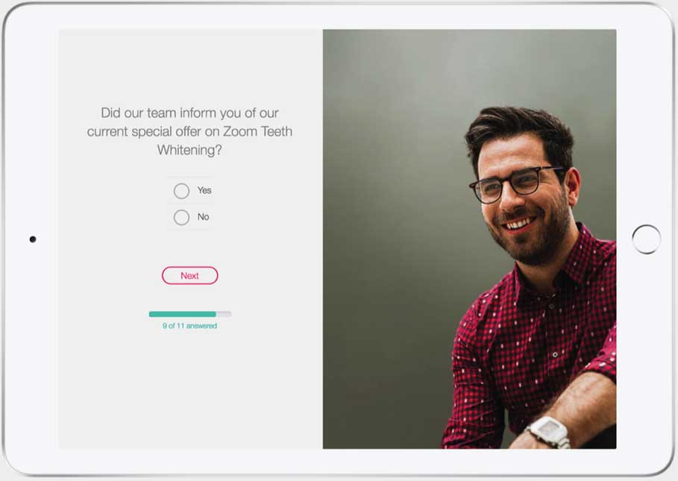Click the survey question text heading
The width and height of the screenshot is (678, 481).
click(x=189, y=131)
